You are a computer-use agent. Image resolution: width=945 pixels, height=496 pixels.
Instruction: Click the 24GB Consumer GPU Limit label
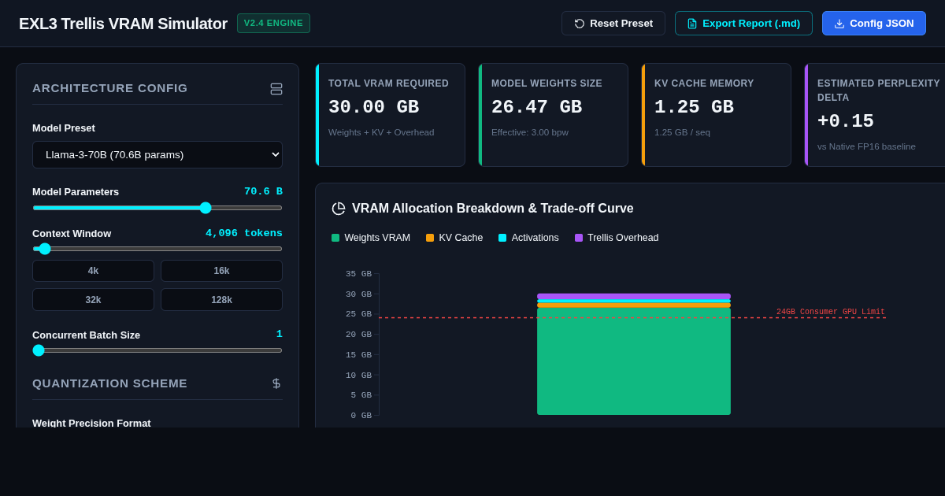click(x=831, y=312)
